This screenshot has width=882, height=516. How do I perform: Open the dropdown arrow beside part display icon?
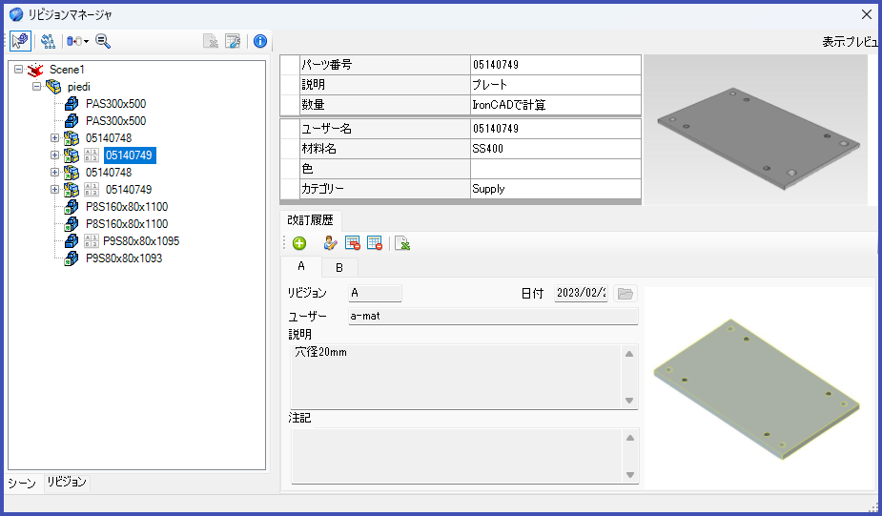click(x=86, y=42)
